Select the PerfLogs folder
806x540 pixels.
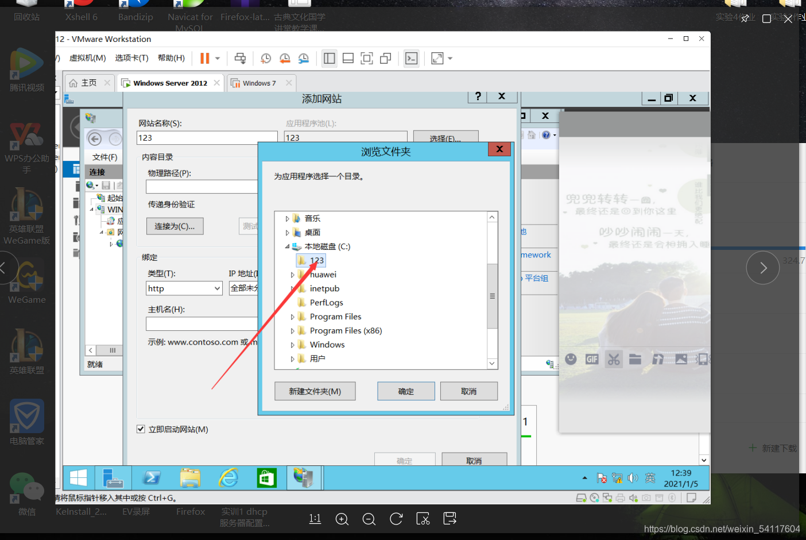point(326,303)
